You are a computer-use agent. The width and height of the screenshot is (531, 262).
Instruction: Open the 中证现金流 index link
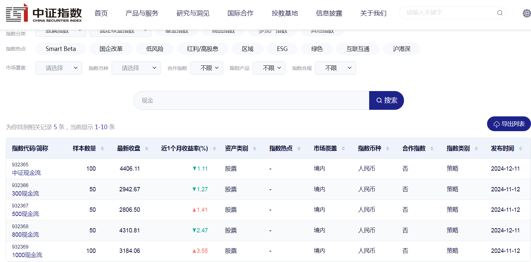[x=27, y=173]
